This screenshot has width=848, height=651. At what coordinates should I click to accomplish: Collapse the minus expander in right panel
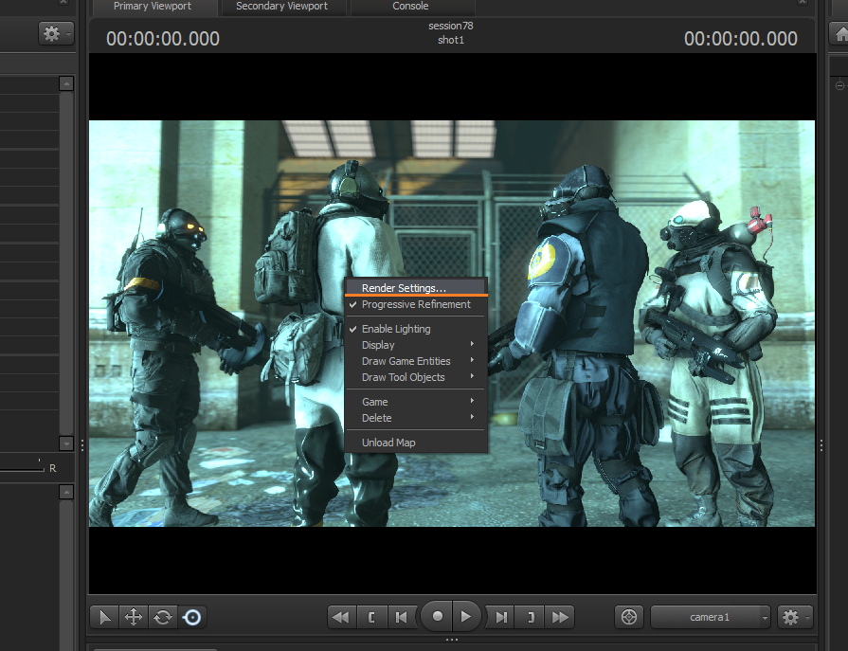pyautogui.click(x=839, y=85)
